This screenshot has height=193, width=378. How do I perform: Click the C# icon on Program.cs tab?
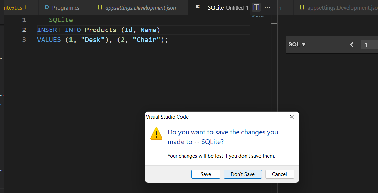click(x=47, y=7)
